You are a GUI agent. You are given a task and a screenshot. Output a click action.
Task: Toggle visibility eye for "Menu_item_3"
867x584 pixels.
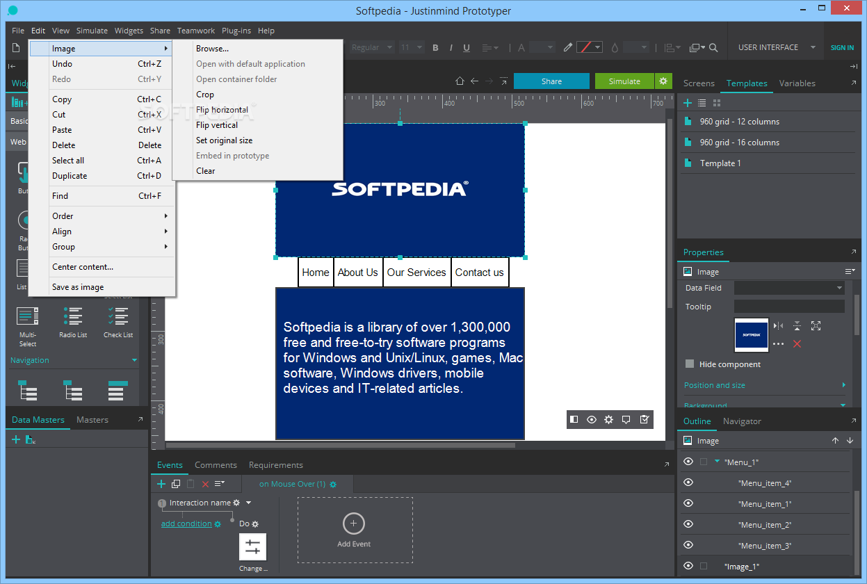tap(688, 545)
